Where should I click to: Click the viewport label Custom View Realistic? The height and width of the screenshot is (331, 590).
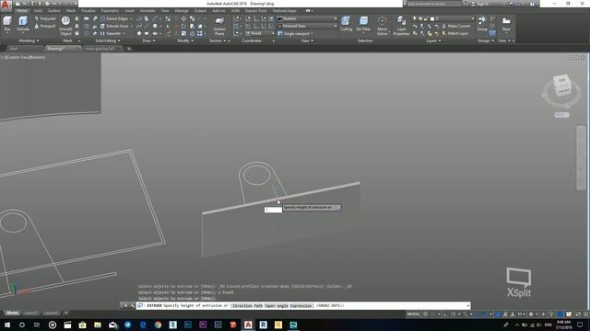(x=23, y=57)
